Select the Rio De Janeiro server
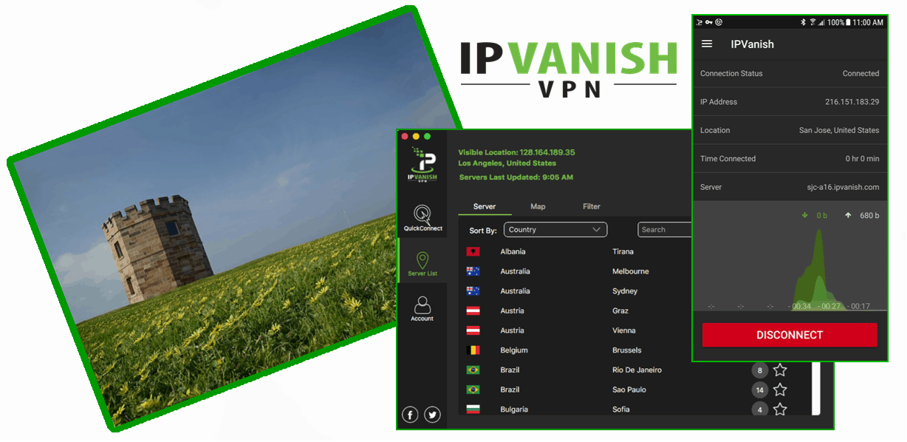Screen dimensions: 907x442 (x=637, y=370)
